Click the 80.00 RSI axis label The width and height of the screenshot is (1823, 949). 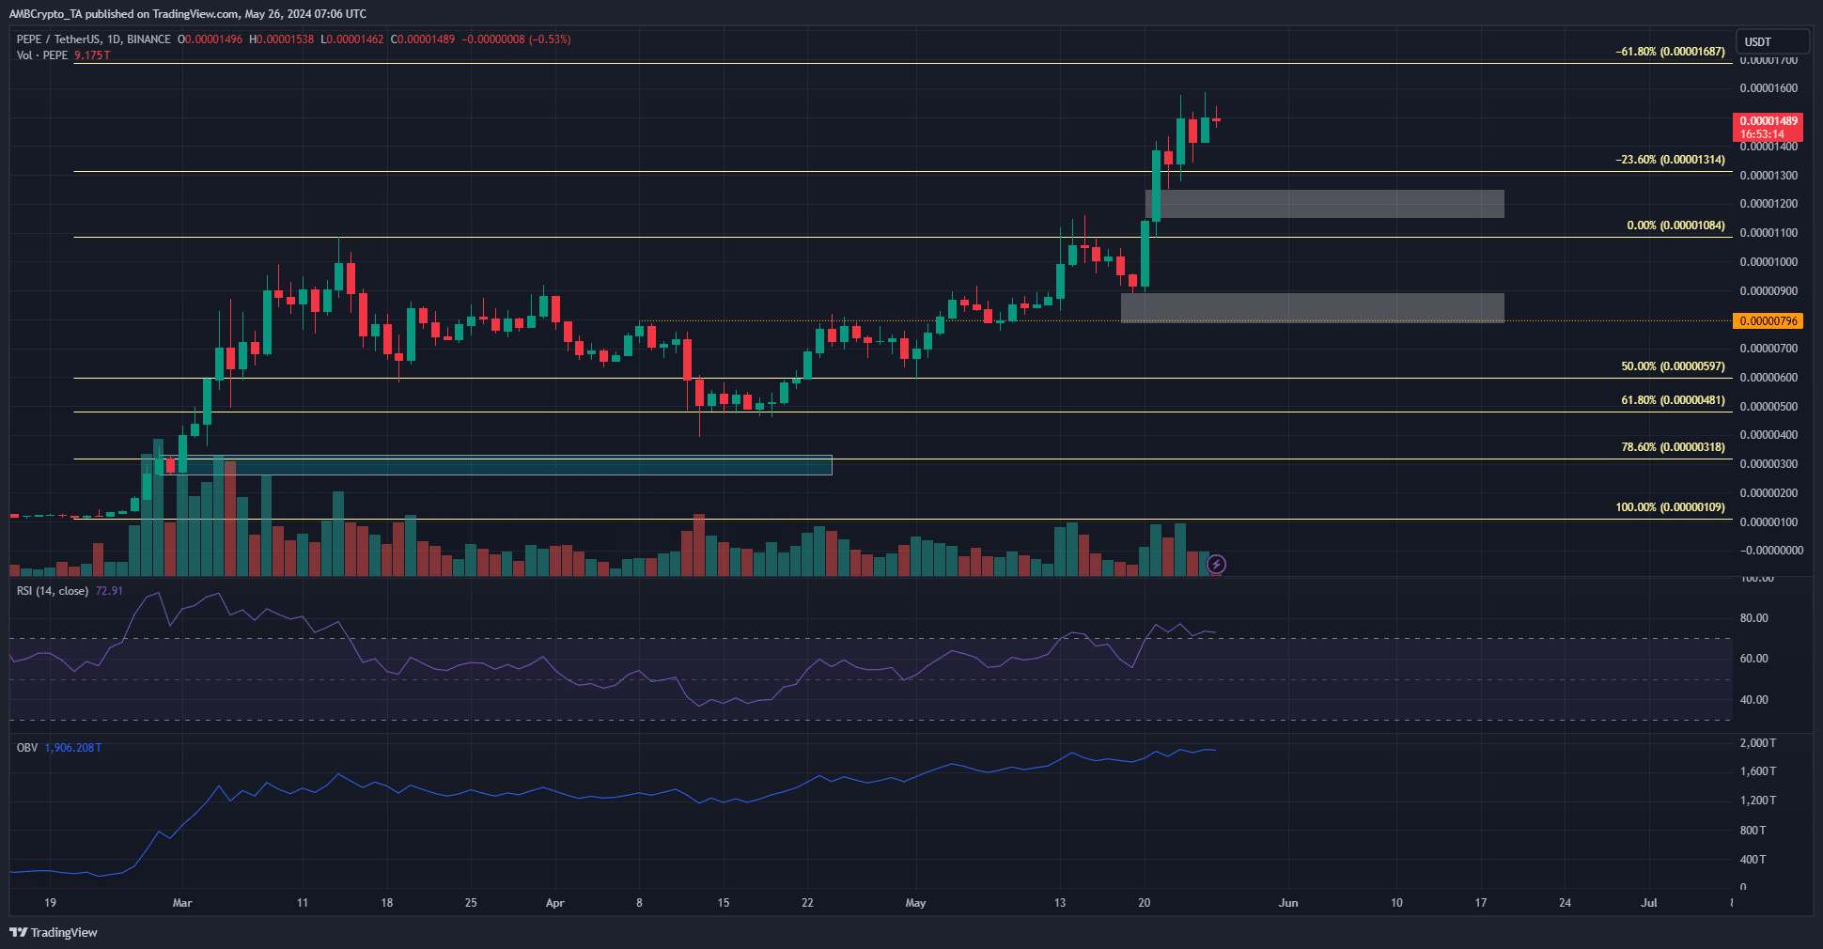(x=1753, y=618)
